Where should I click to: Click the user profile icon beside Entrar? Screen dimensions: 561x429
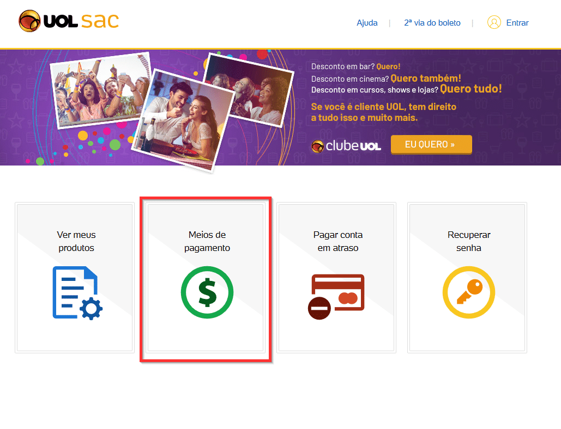click(494, 22)
